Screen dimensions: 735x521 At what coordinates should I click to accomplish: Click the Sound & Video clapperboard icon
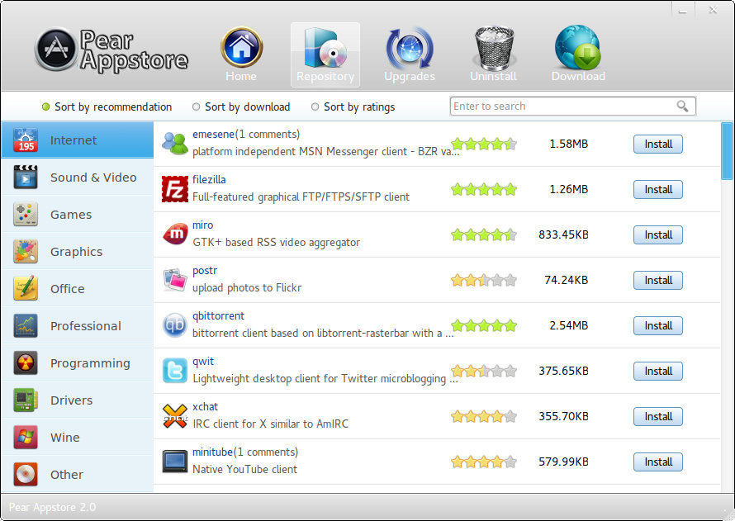26,177
